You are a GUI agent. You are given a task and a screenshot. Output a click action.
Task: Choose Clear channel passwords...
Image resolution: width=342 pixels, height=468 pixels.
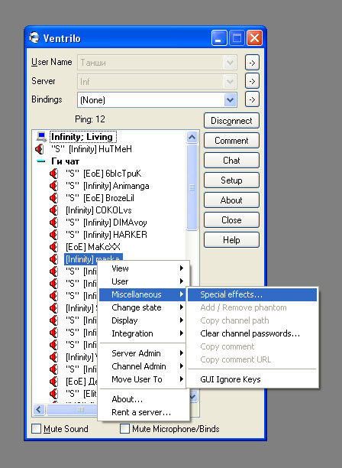253,333
